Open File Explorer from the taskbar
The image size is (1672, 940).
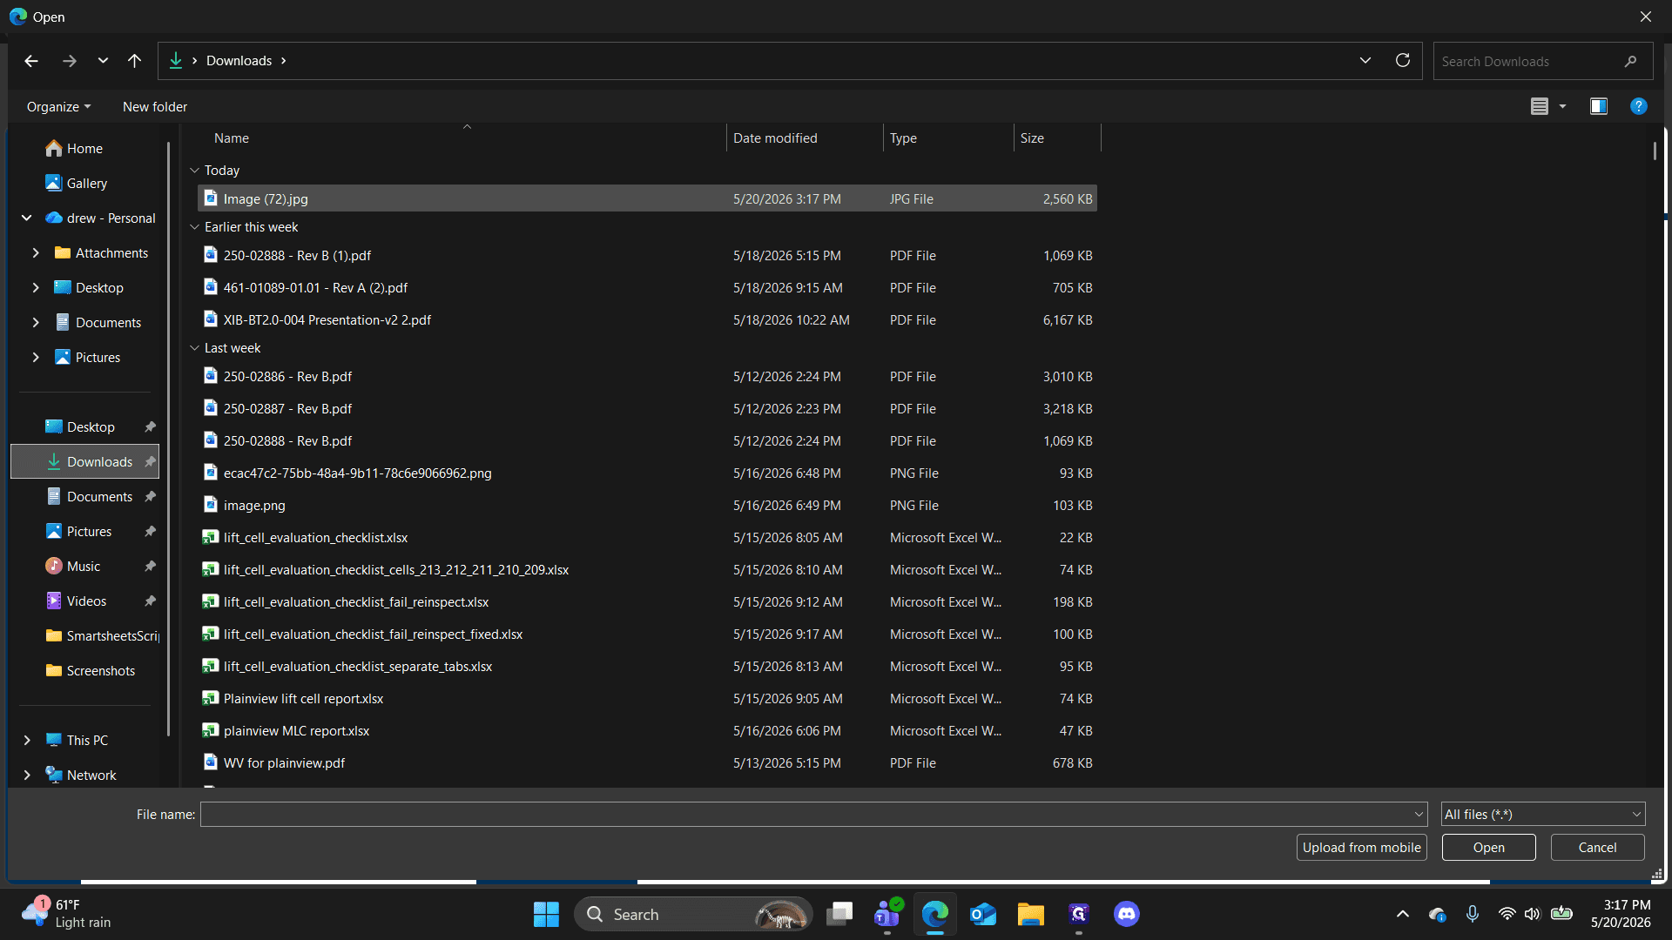point(1031,914)
